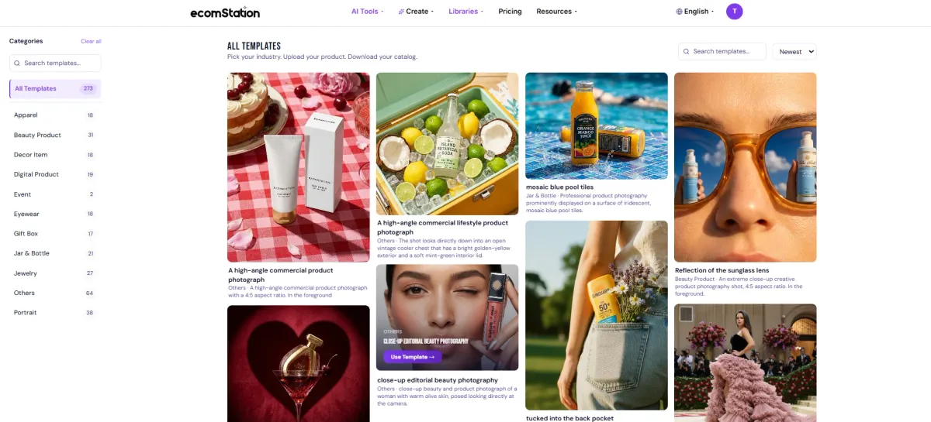Open the AI Tools menu
The height and width of the screenshot is (422, 931).
[x=367, y=12]
